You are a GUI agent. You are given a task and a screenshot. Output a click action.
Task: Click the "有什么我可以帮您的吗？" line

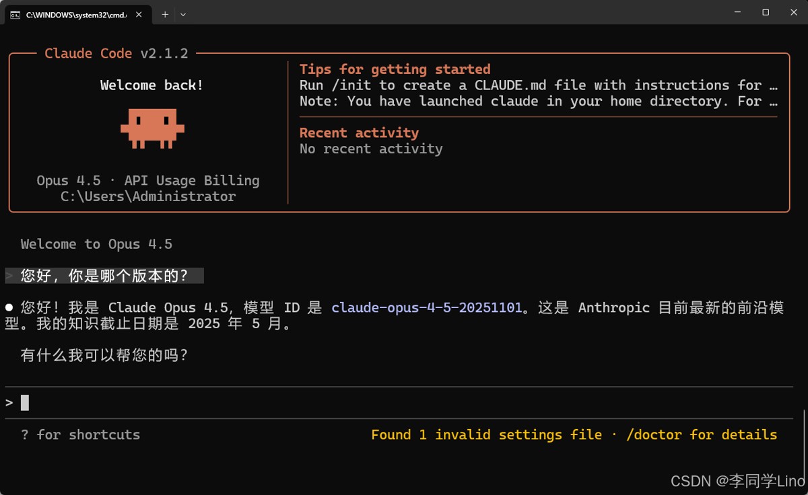tap(104, 355)
